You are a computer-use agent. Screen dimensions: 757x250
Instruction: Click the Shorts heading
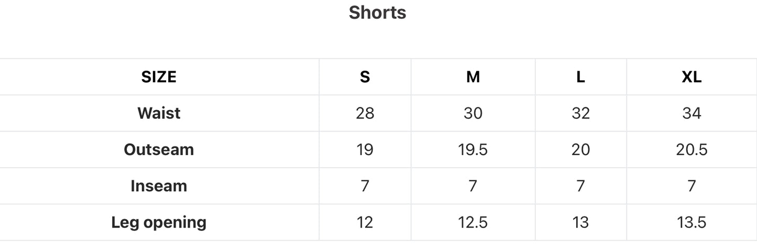(377, 13)
